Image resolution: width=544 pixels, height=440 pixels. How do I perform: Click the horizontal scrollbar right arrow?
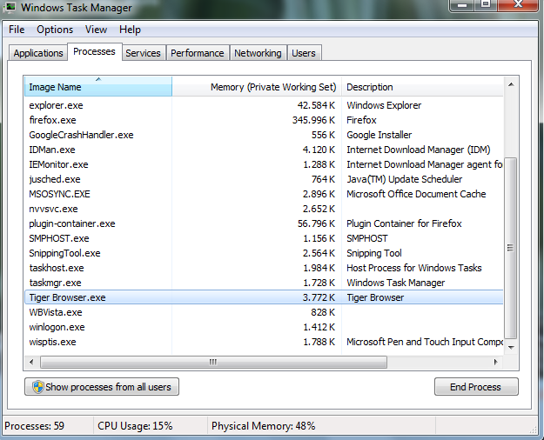pos(496,363)
